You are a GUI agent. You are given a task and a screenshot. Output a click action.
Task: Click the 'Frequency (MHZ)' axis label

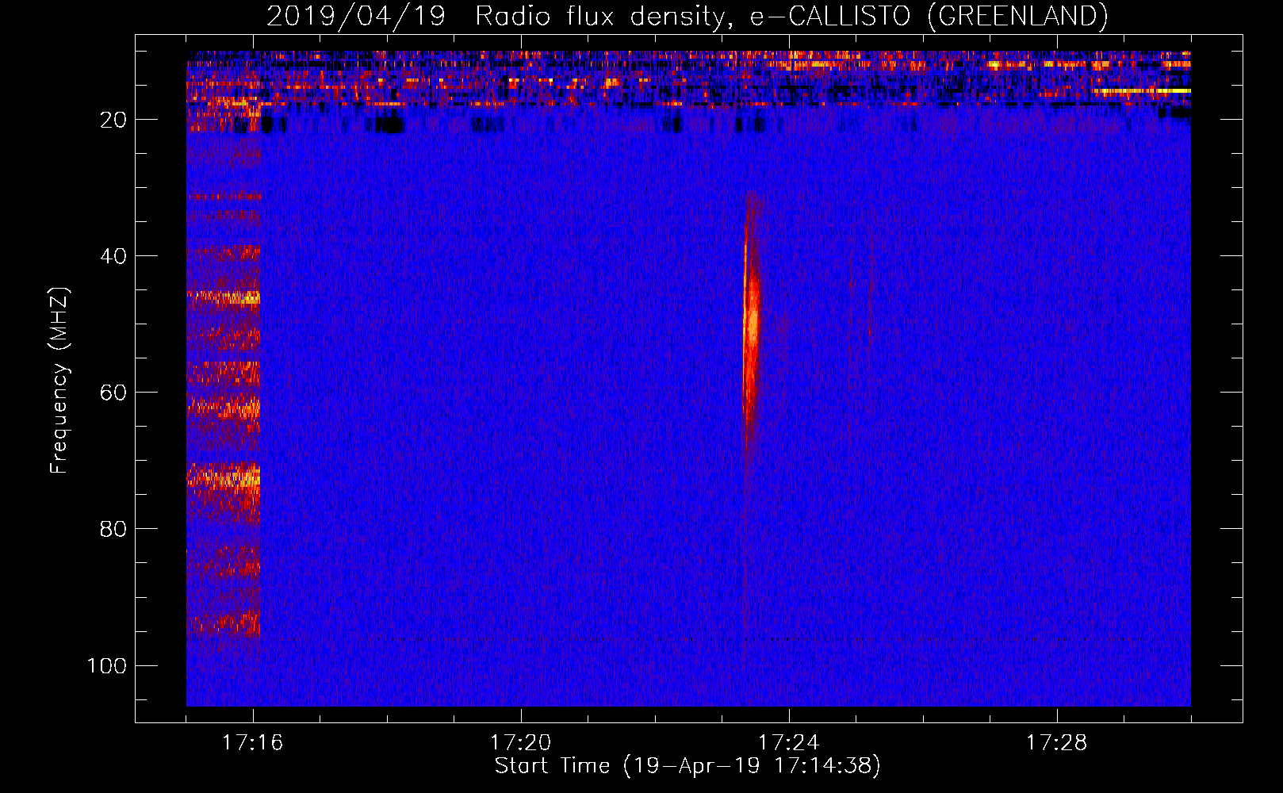60,381
